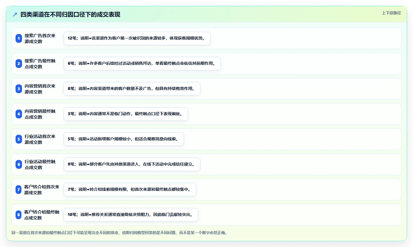Click number badge 2 for 搜索广告最终触点
Image resolution: width=413 pixels, height=247 pixels.
pyautogui.click(x=19, y=64)
